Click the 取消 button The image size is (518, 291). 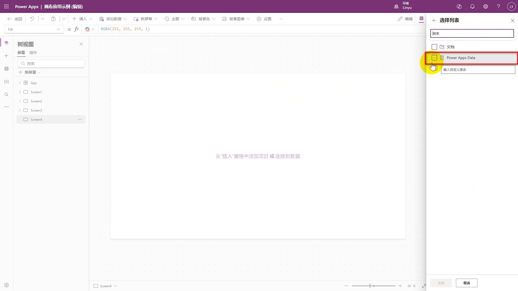[466, 283]
